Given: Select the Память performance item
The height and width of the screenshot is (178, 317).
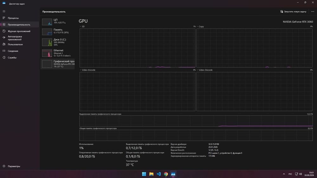Looking at the screenshot, I should 58,32.
